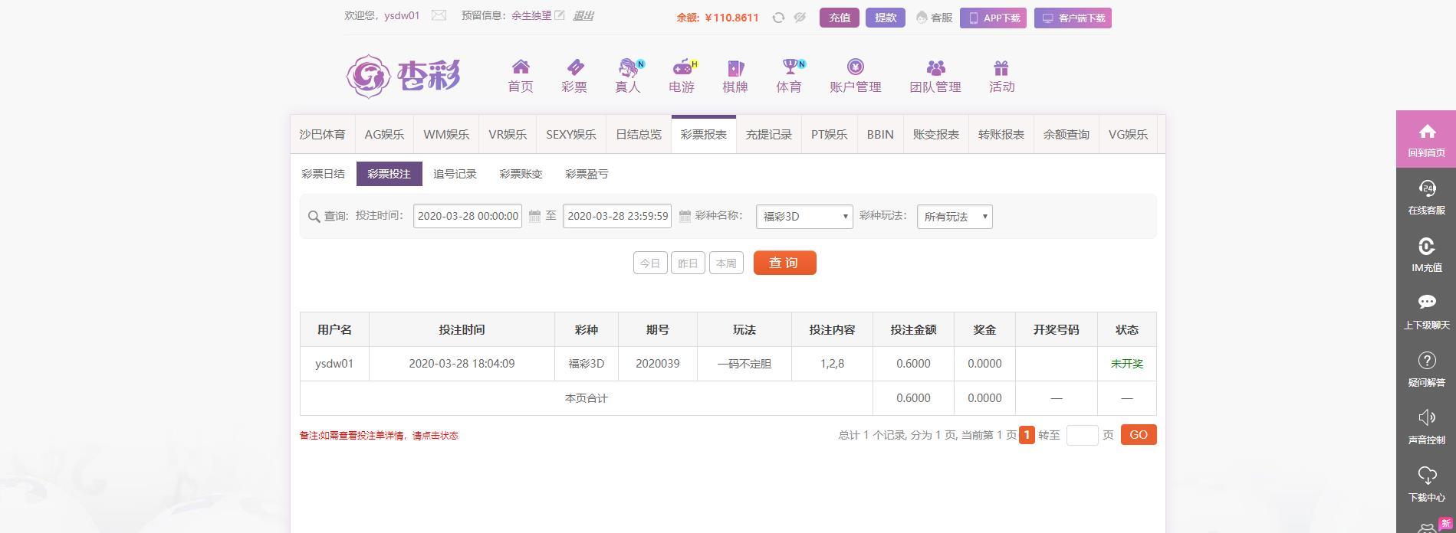Open 团队管理 team icon
The width and height of the screenshot is (1456, 533).
(x=935, y=67)
